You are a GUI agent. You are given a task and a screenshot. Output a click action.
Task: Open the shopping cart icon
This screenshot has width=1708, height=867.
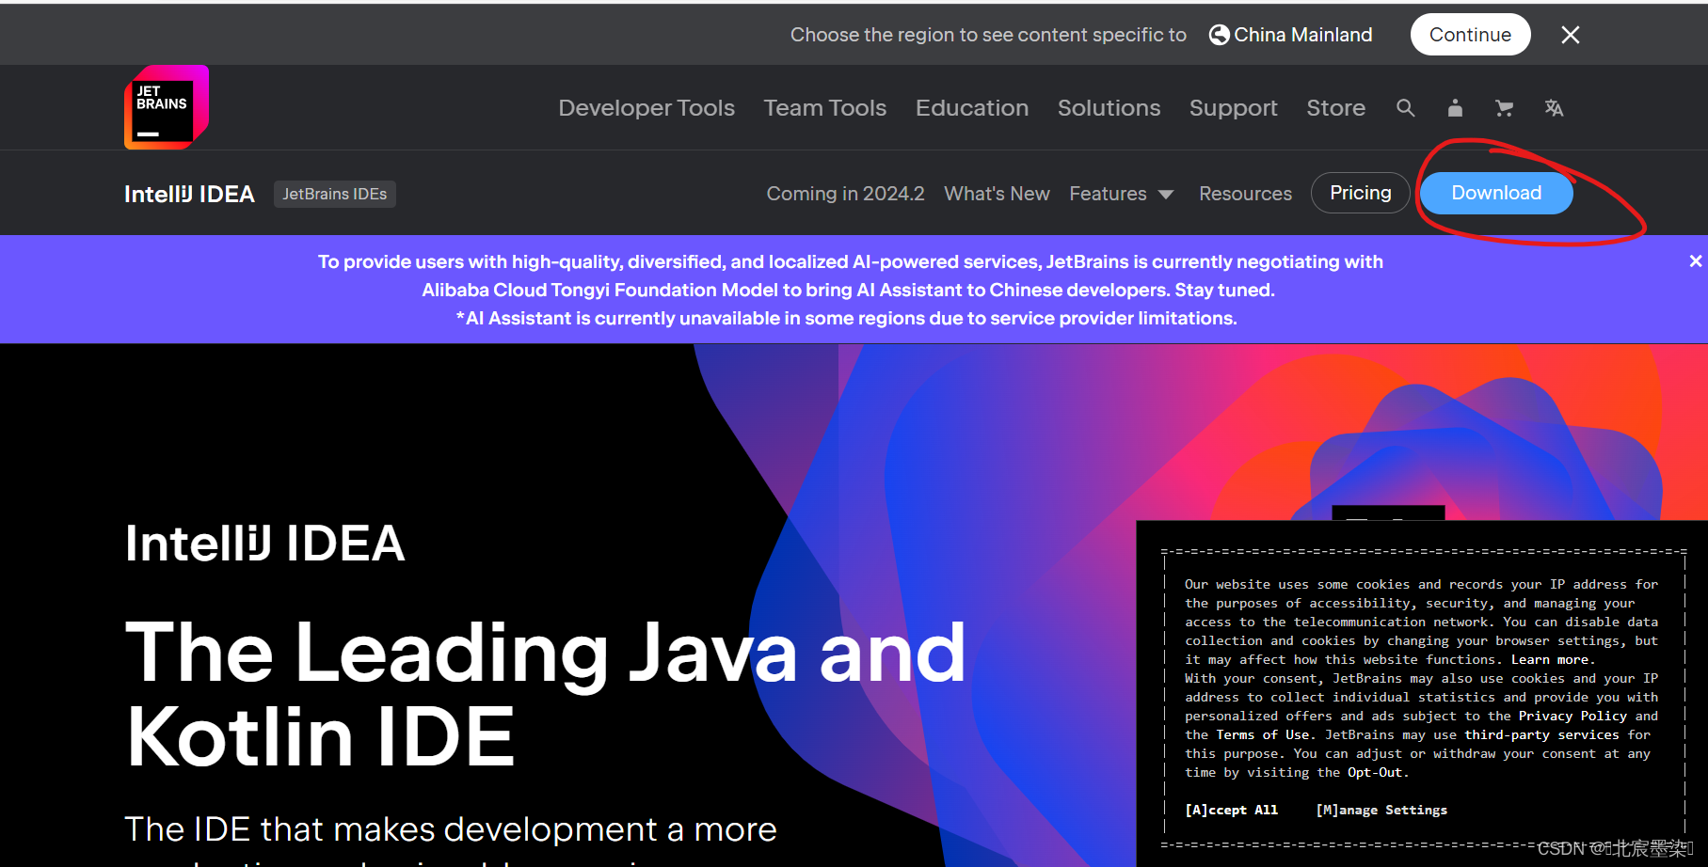(x=1505, y=108)
